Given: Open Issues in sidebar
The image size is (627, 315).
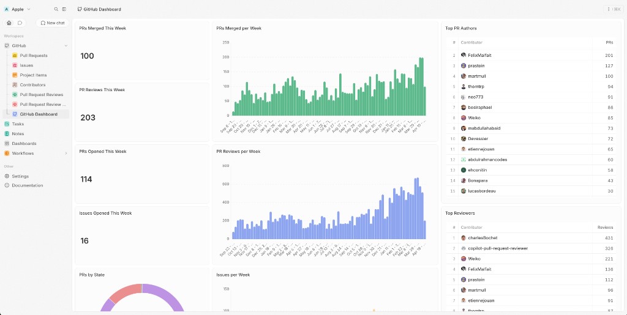Looking at the screenshot, I should [x=26, y=65].
